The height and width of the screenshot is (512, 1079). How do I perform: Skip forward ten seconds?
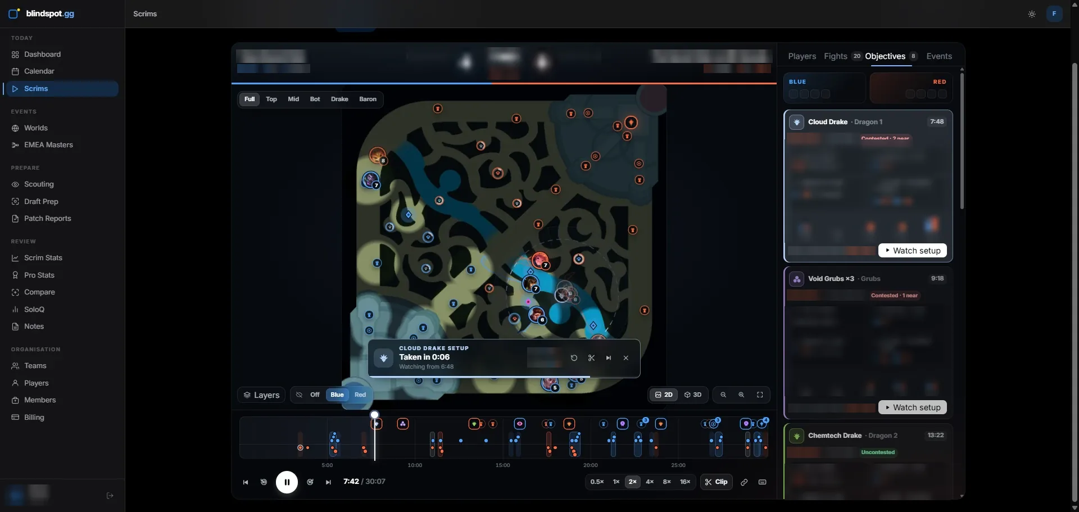[310, 482]
